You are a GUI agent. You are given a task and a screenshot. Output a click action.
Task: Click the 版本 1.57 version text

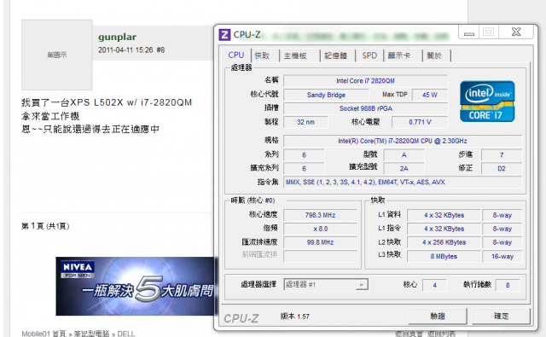(294, 317)
